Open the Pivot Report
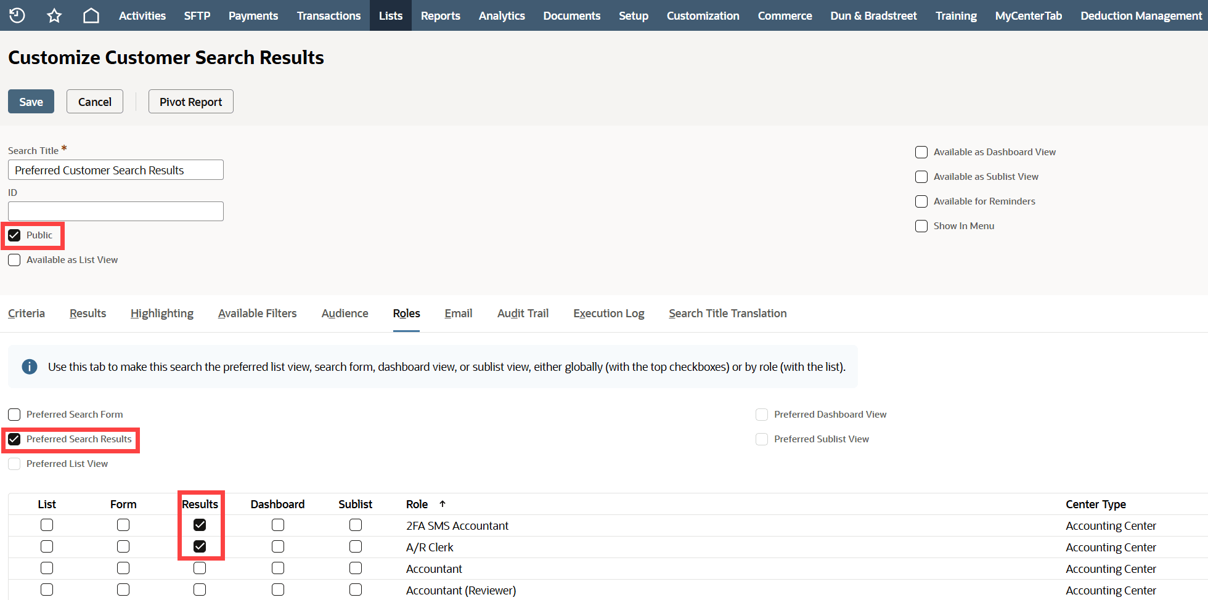The width and height of the screenshot is (1208, 600). click(191, 102)
